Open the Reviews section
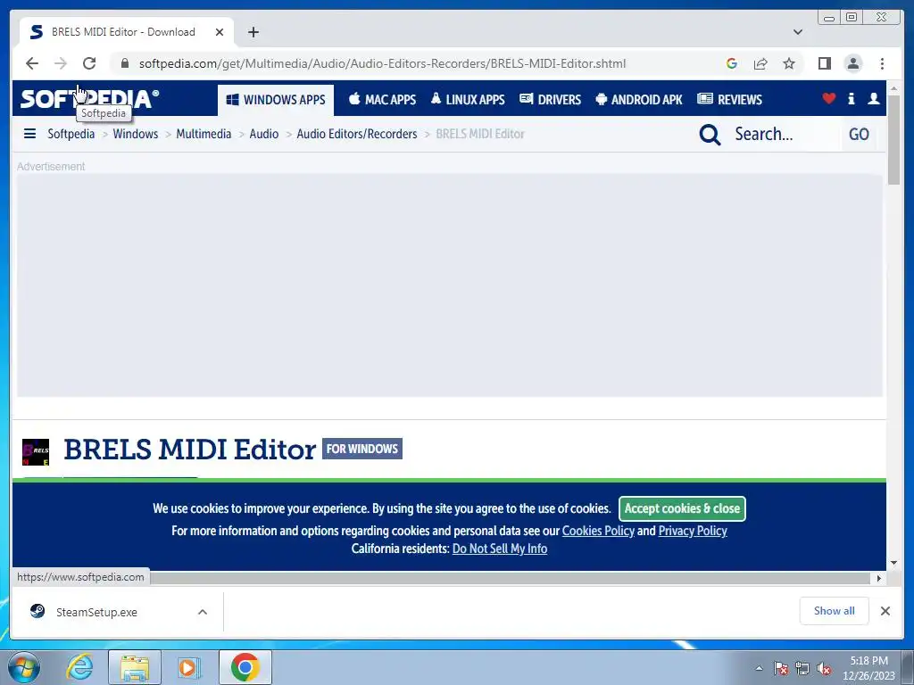The height and width of the screenshot is (685, 914). [730, 100]
